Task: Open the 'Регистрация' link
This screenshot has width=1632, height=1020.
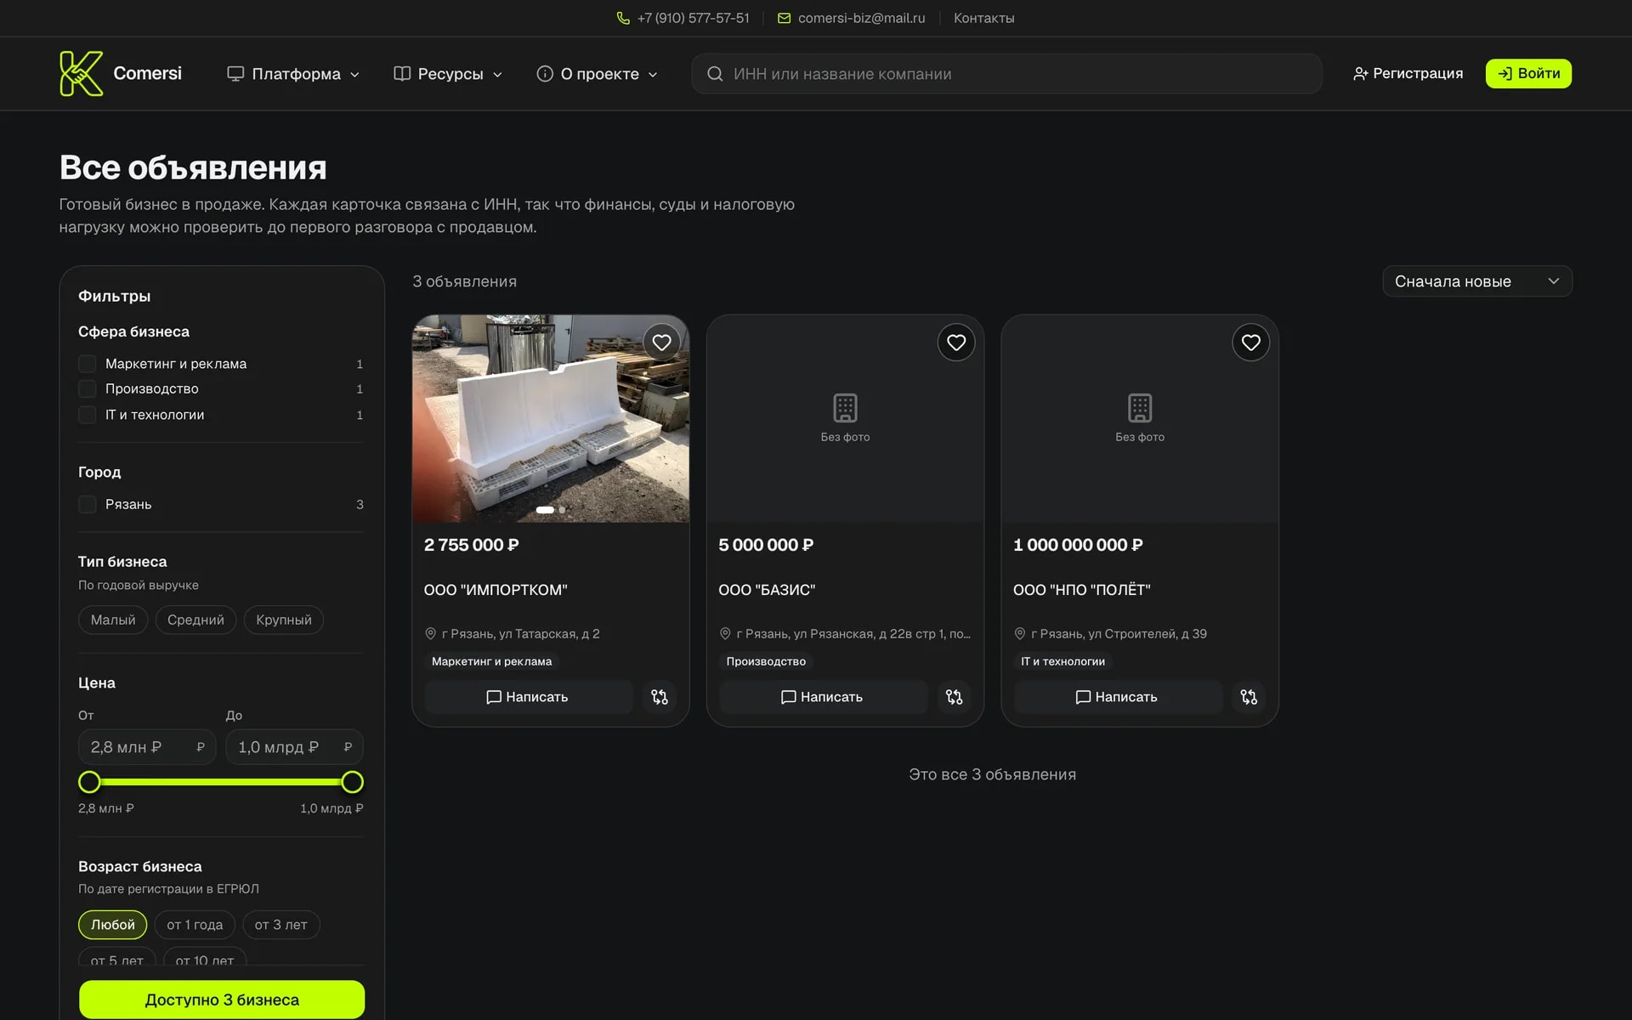Action: 1408,73
